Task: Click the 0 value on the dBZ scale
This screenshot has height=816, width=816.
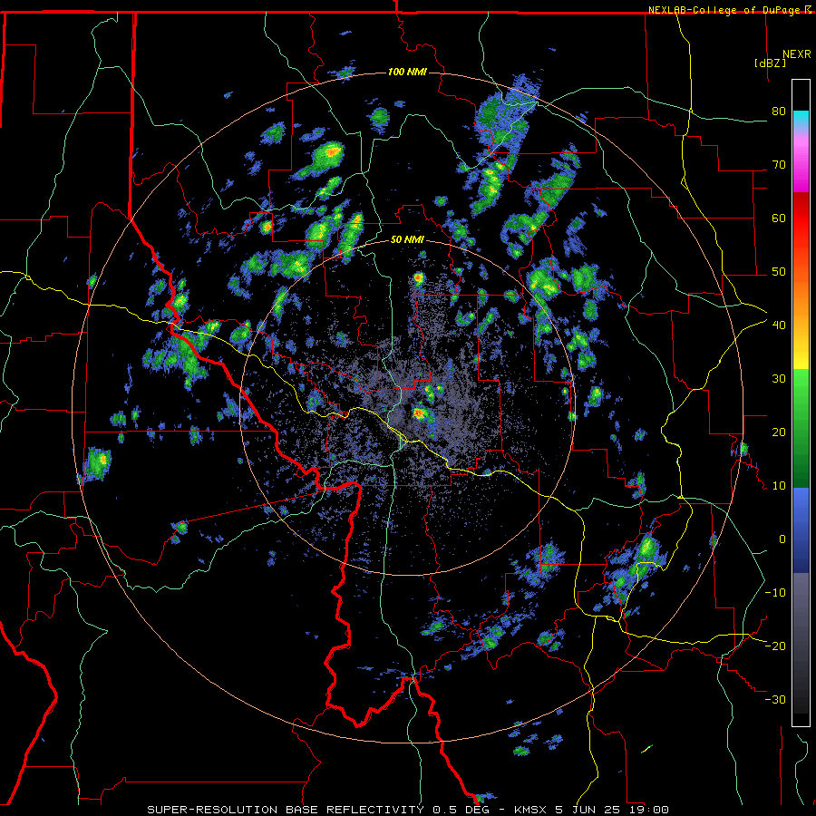Action: click(x=782, y=539)
